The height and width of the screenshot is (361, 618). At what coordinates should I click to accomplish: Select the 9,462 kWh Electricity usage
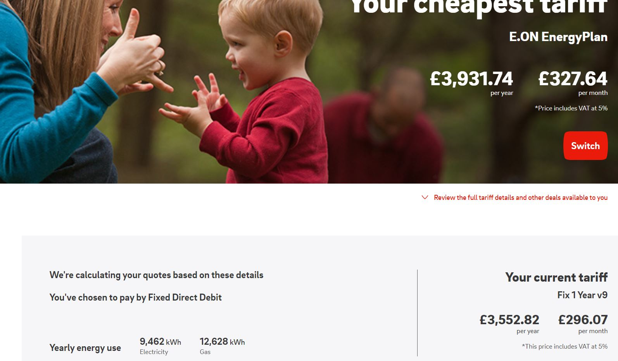click(160, 346)
